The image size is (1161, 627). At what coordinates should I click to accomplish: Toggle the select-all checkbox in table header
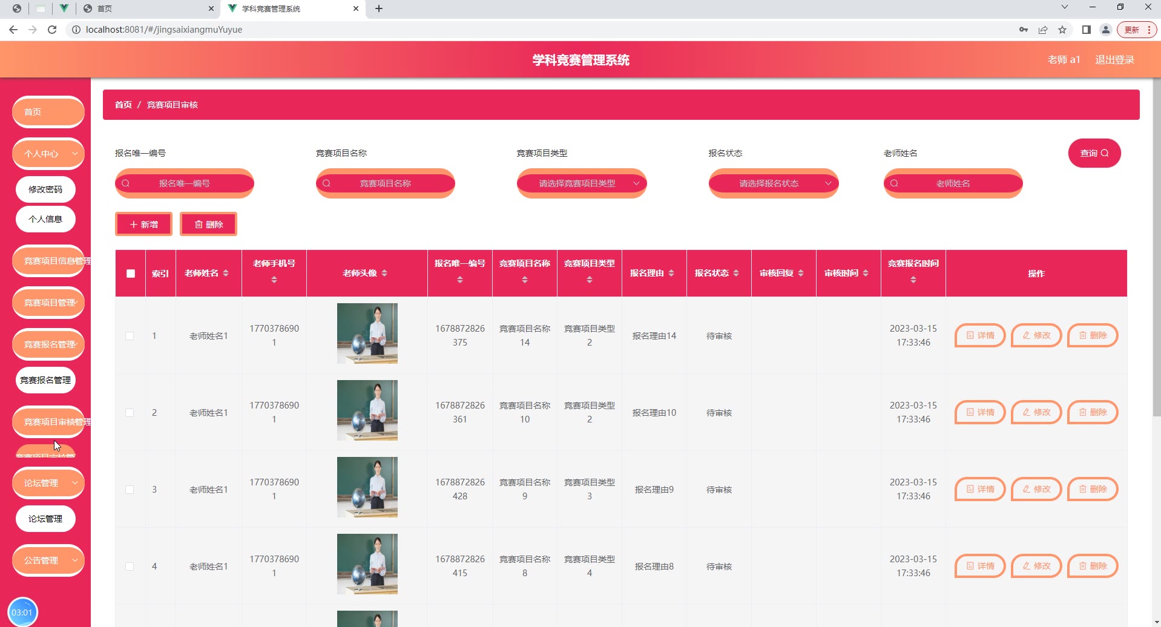coord(131,274)
